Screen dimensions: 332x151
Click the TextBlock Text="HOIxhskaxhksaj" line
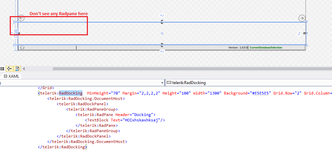click(x=125, y=120)
